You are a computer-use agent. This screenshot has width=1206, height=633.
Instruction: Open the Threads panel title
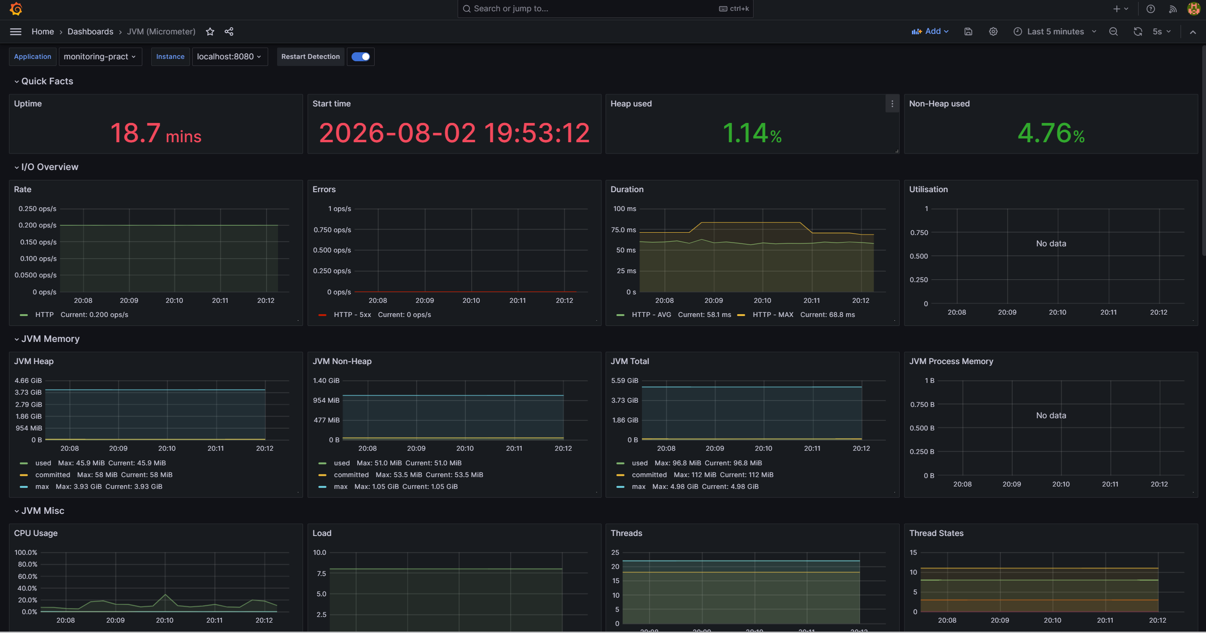pyautogui.click(x=626, y=533)
